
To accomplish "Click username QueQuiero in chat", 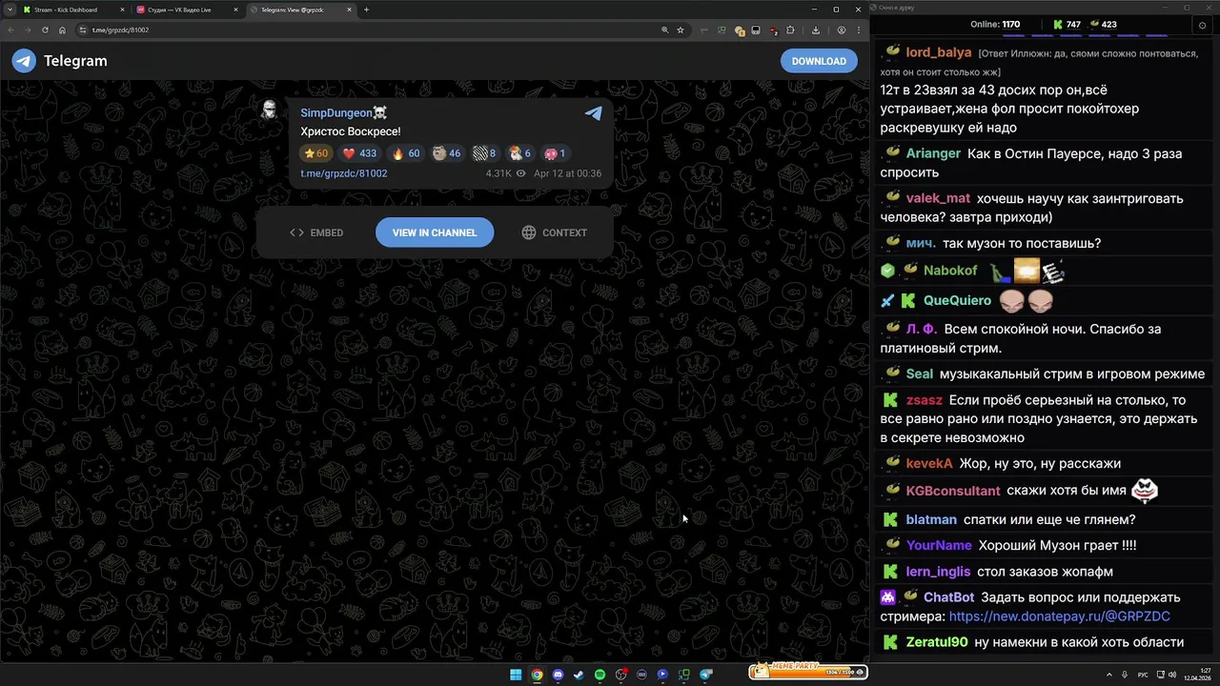I will click(957, 300).
